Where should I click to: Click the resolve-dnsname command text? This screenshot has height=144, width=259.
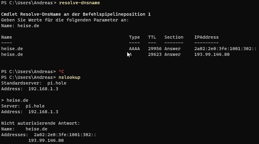coord(79,3)
